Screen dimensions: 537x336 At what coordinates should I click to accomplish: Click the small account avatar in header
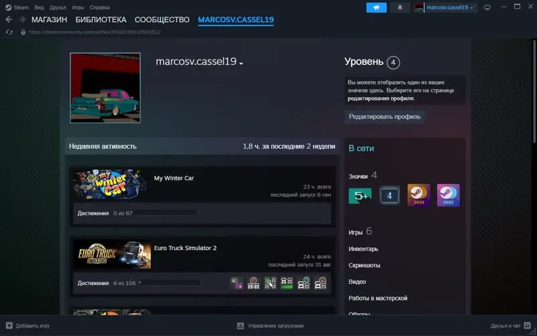pos(419,7)
